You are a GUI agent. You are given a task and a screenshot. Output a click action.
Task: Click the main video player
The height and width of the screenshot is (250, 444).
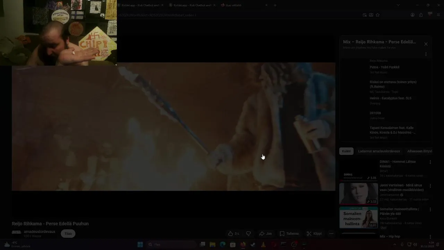tap(173, 127)
